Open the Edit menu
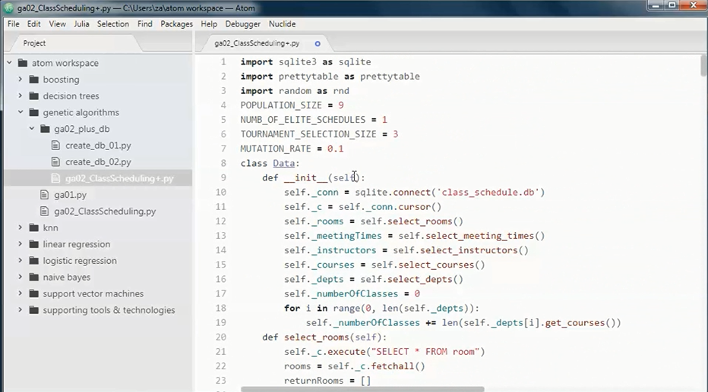This screenshot has height=392, width=708. coord(33,24)
